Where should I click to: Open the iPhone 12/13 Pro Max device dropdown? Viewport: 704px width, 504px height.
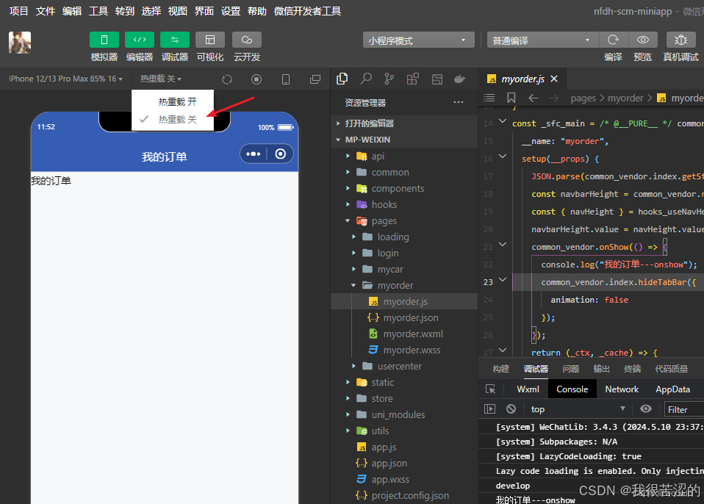tap(65, 79)
